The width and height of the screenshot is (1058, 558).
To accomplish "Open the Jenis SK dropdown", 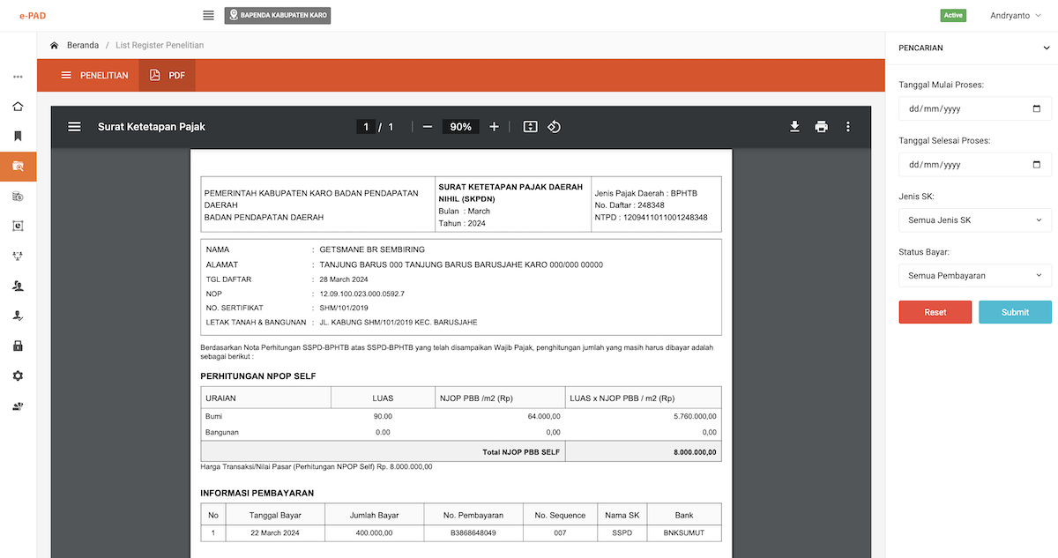I will click(x=974, y=220).
